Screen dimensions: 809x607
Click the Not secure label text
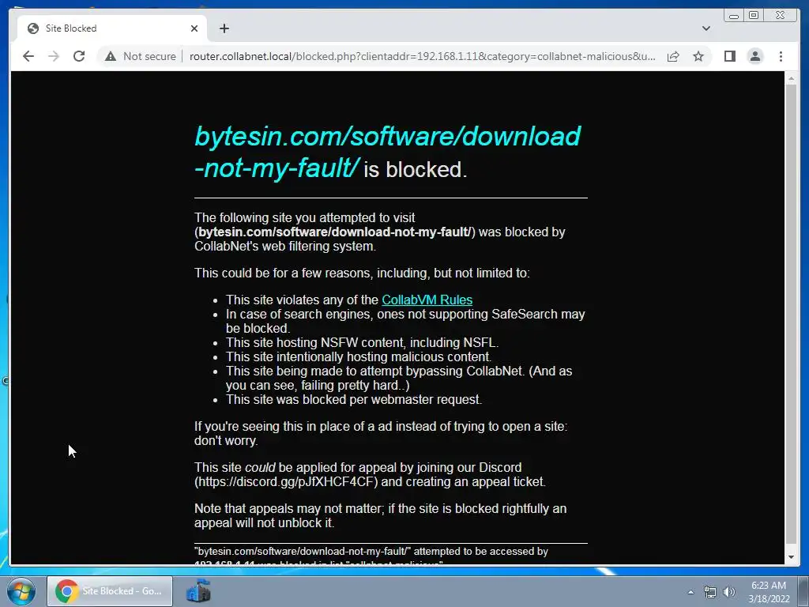pyautogui.click(x=149, y=56)
